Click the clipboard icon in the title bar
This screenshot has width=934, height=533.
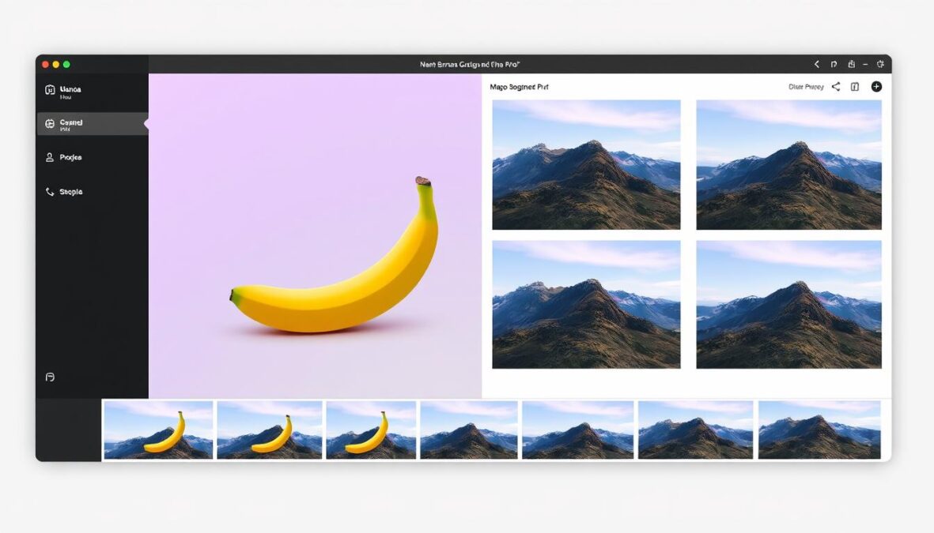[851, 64]
